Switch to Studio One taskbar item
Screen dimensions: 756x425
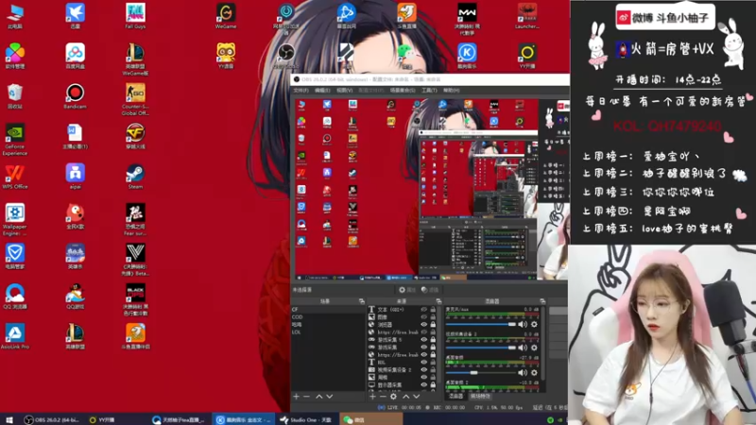click(306, 419)
